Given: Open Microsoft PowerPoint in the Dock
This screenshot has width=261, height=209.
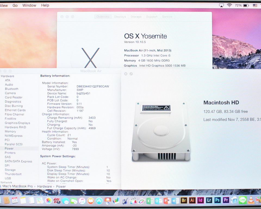Looking at the screenshot, I should click(167, 201).
